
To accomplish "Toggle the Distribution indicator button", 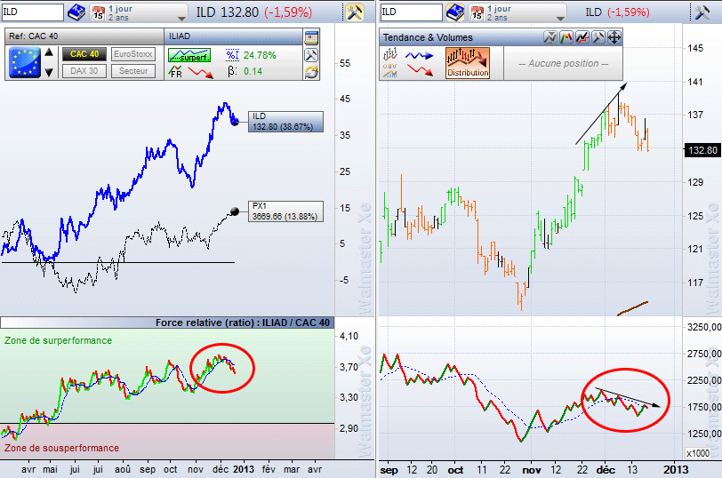I will [468, 62].
